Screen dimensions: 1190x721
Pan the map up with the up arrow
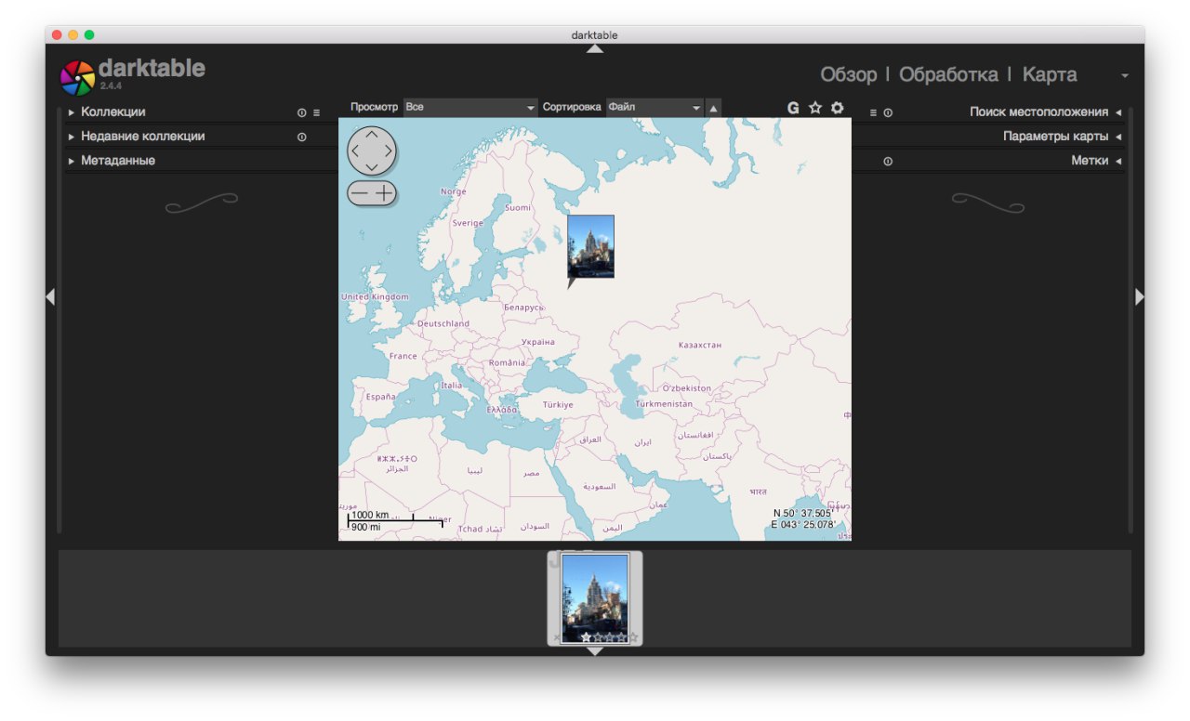pyautogui.click(x=372, y=135)
